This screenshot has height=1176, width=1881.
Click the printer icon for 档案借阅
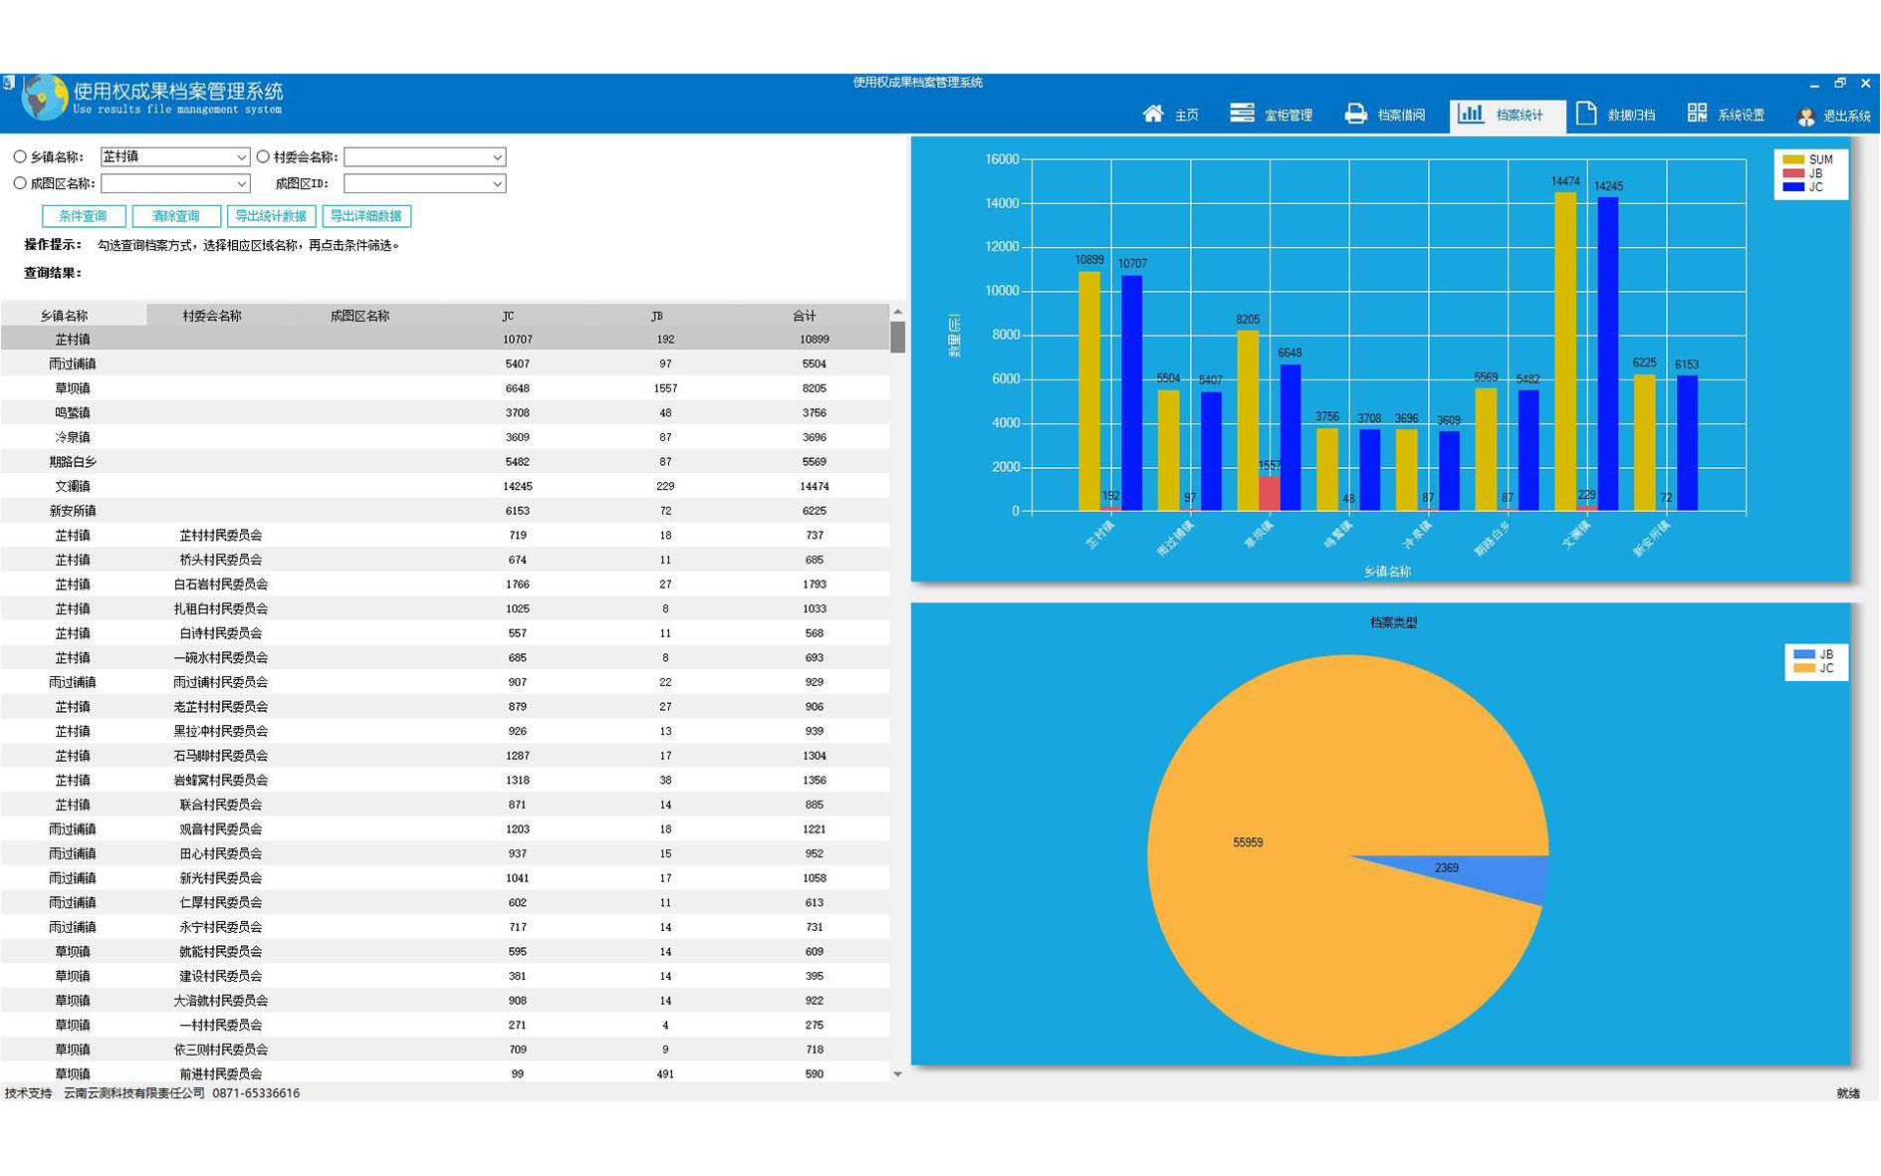point(1355,114)
